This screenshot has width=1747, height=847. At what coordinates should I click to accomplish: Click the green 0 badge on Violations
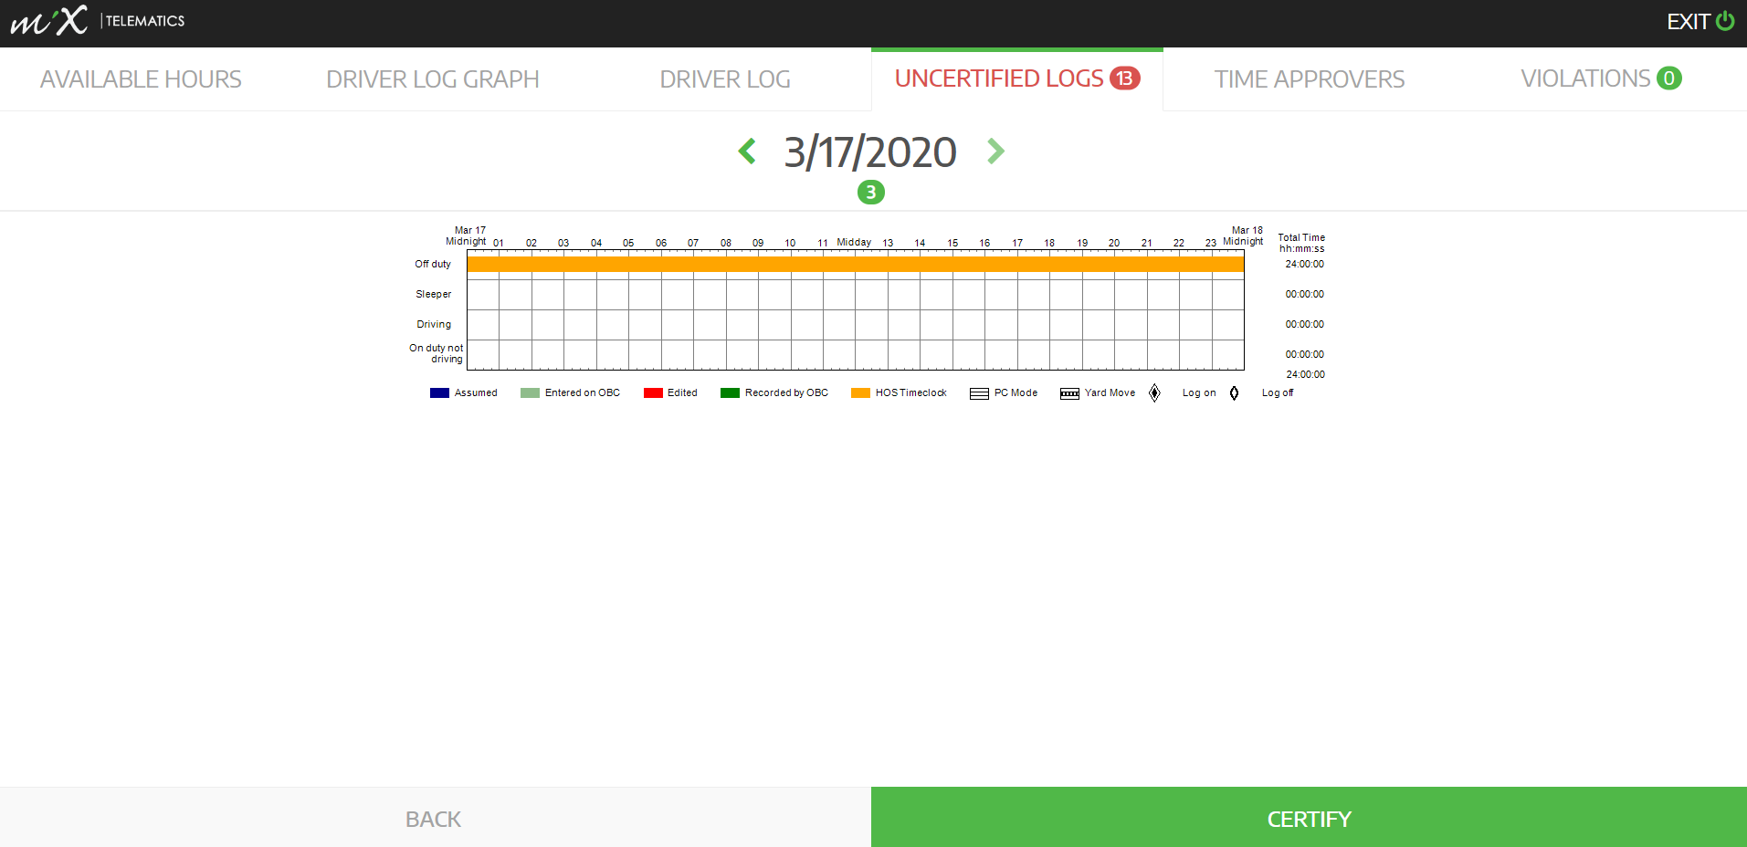[x=1669, y=78]
